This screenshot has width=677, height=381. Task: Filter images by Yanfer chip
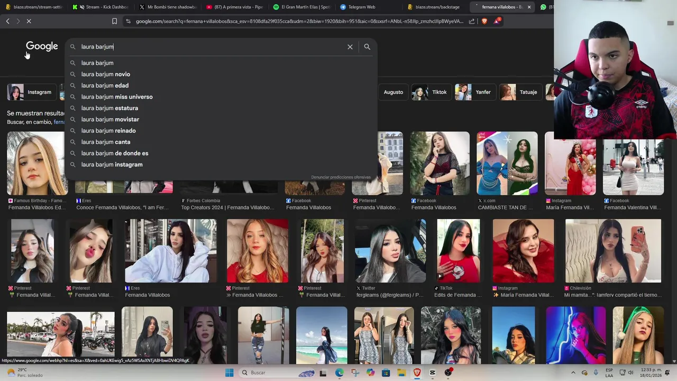coord(475,92)
